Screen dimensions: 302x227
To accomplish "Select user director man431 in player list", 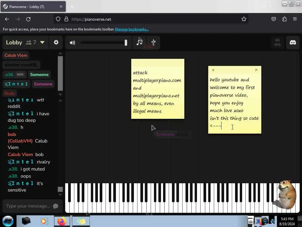I will (x=21, y=65).
